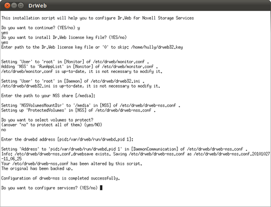Click 'has been altered by this script' line
This screenshot has width=271, height=207.
[x=72, y=164]
